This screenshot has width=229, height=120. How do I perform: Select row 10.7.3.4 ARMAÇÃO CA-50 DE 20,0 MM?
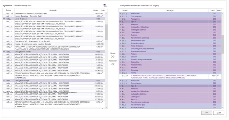54,62
